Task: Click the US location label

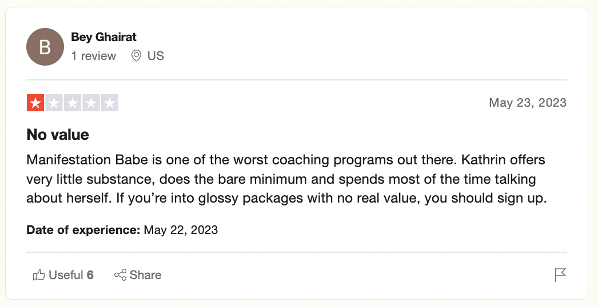Action: click(x=156, y=56)
